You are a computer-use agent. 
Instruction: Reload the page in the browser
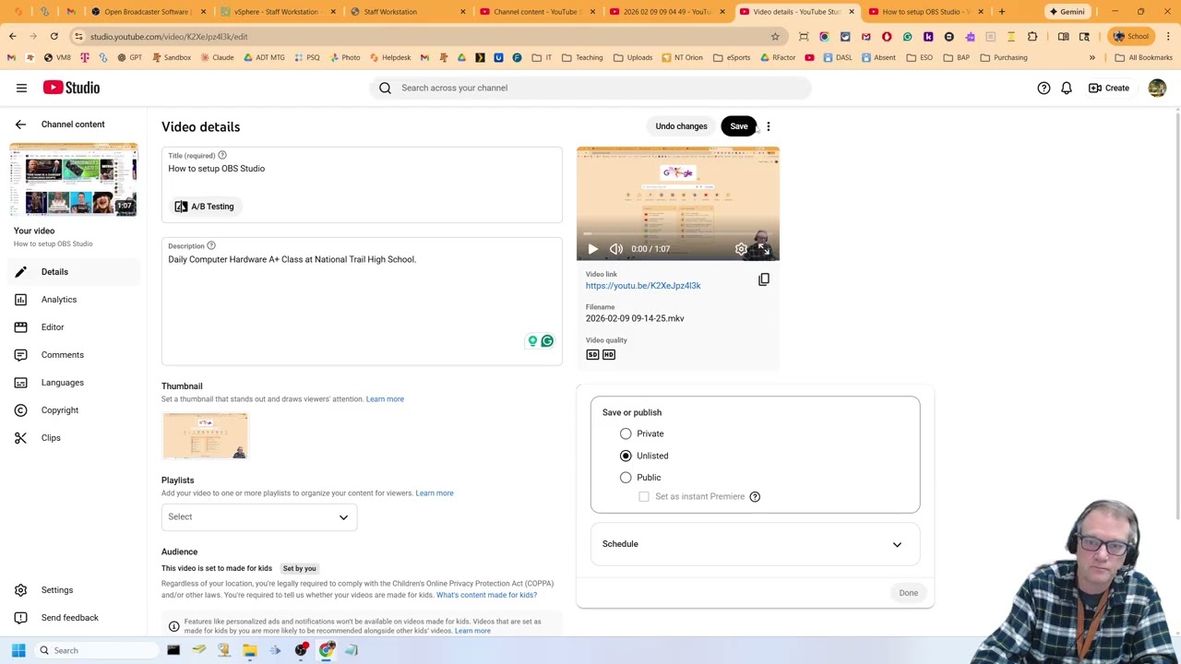pyautogui.click(x=54, y=37)
